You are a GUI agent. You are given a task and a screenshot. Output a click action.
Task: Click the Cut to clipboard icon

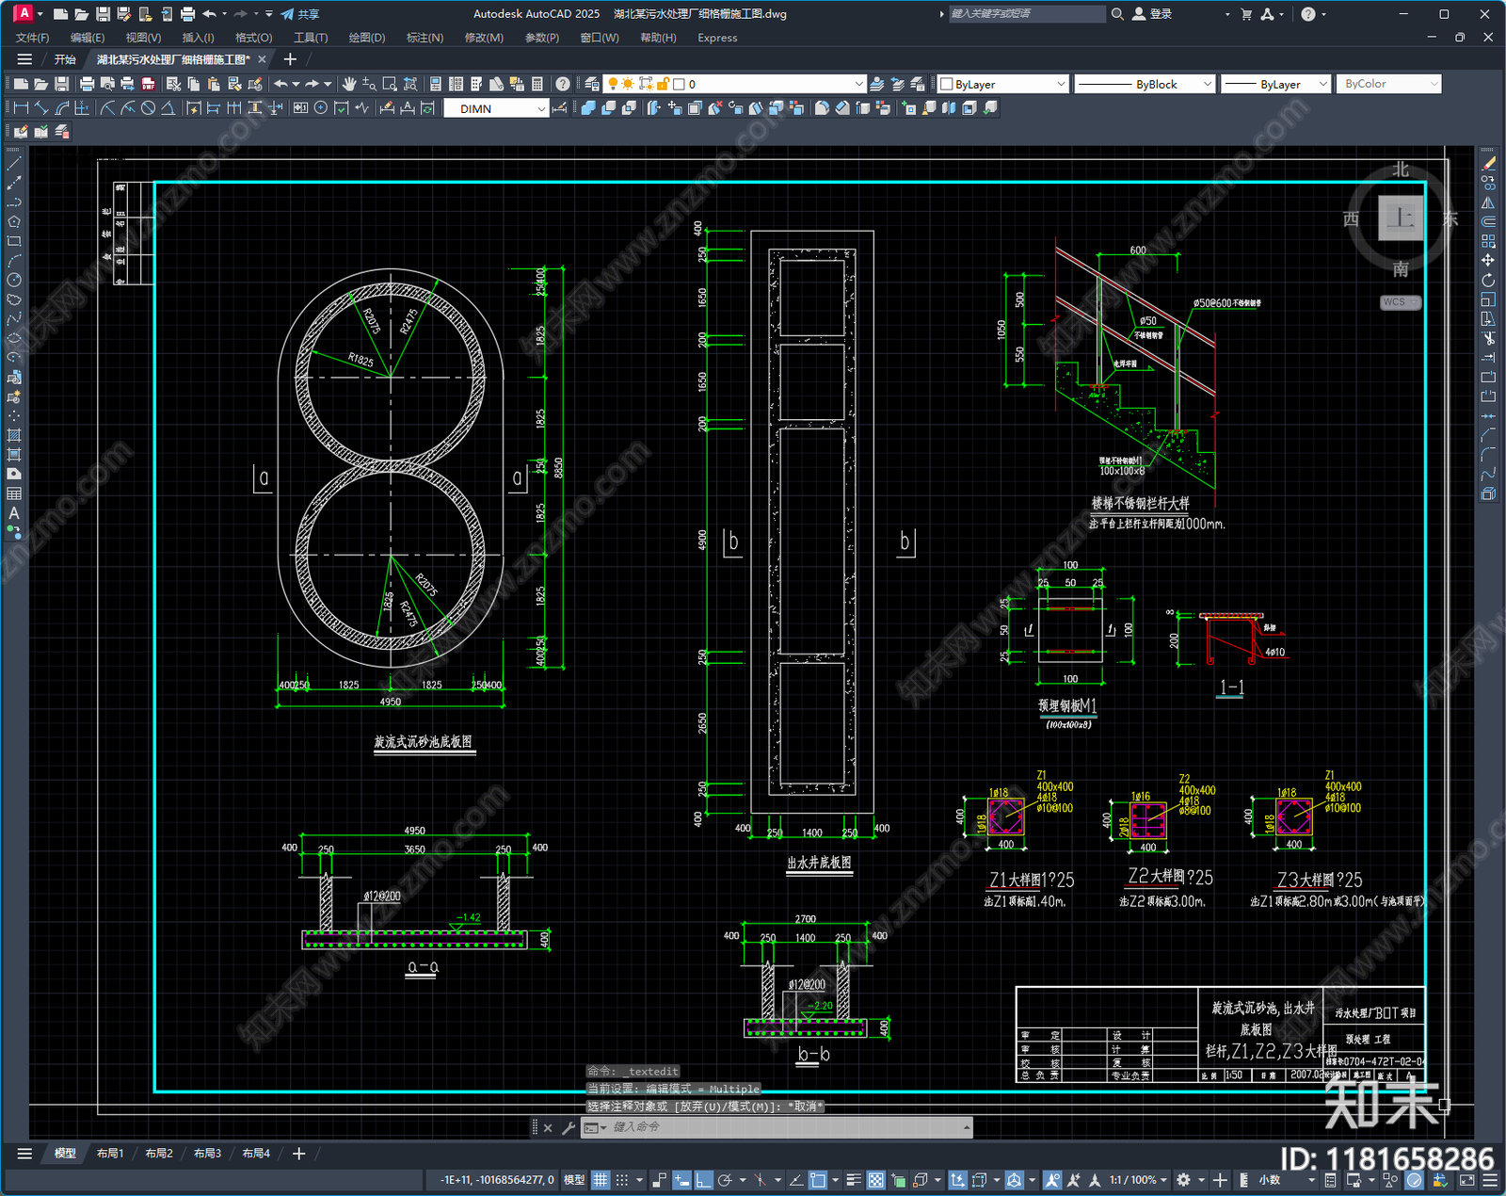pyautogui.click(x=173, y=84)
